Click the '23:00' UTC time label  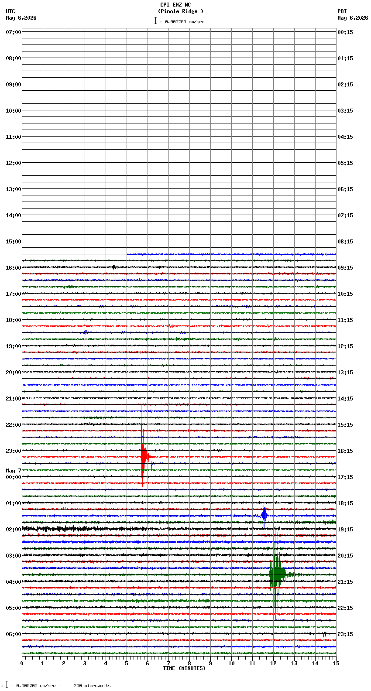(x=14, y=451)
